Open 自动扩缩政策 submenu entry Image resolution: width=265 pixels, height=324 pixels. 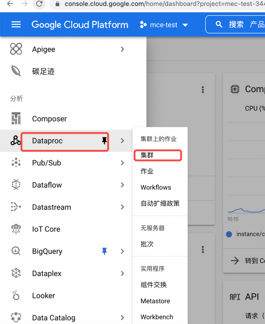pyautogui.click(x=160, y=204)
